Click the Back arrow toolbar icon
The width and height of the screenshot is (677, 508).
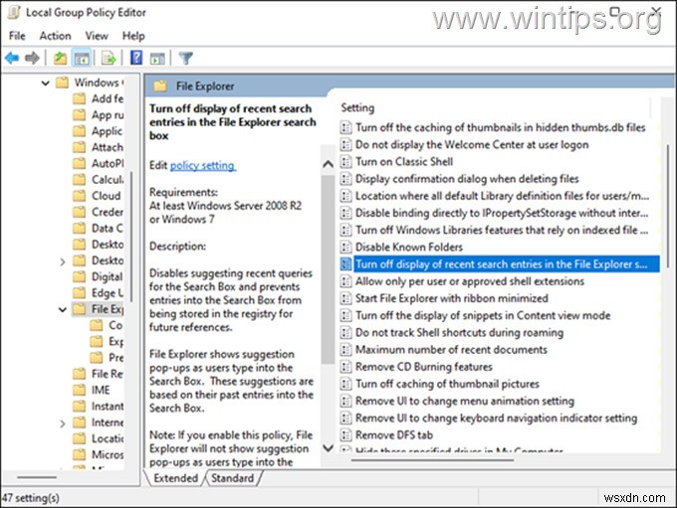tap(12, 58)
